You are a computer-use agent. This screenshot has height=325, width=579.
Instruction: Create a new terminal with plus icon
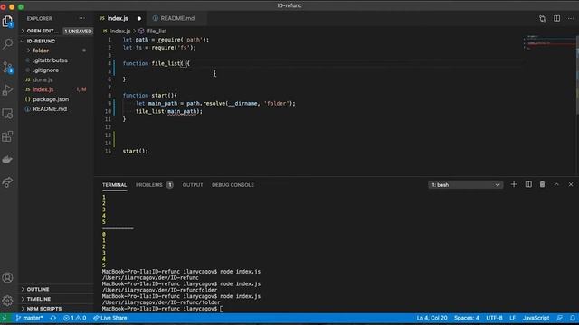pos(514,184)
